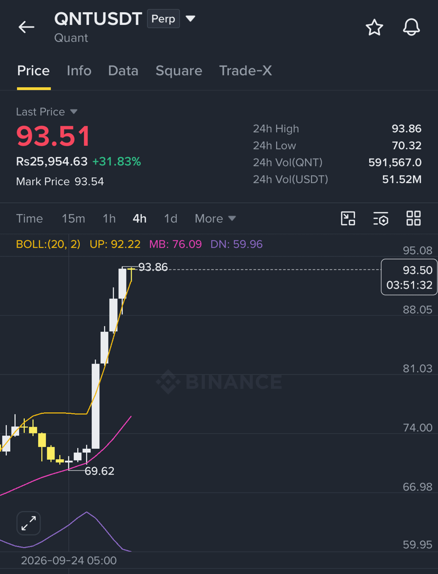The height and width of the screenshot is (574, 438).
Task: Select the Time line chart view
Action: coord(29,218)
